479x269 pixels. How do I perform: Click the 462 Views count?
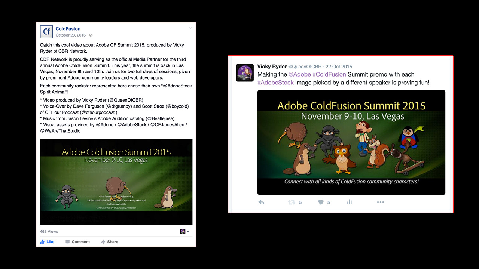coord(49,232)
